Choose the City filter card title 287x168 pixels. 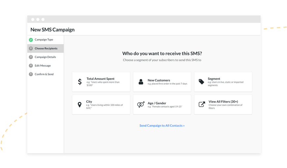tap(89, 102)
